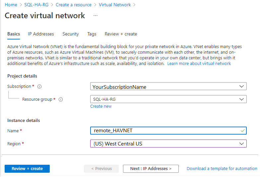Click the blue Review + create button

pos(27,169)
